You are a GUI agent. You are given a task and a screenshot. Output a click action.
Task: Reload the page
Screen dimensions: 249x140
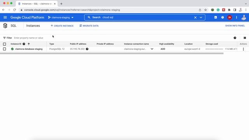(x=15, y=10)
